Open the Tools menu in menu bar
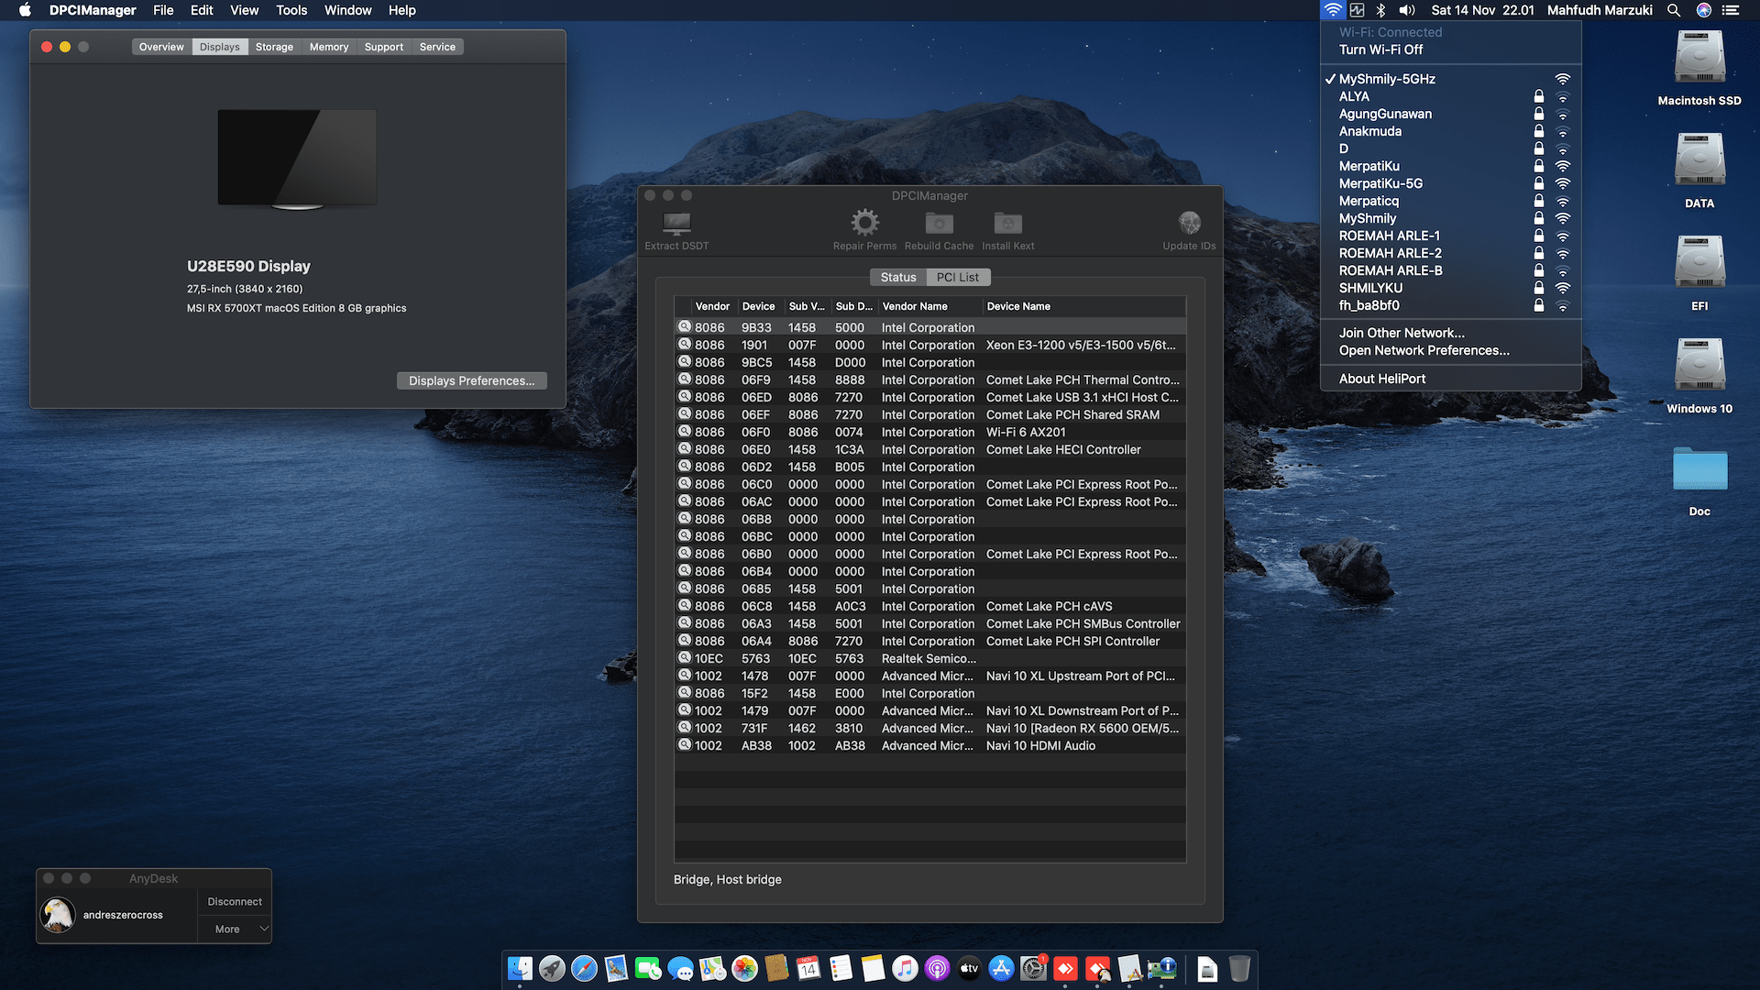Image resolution: width=1760 pixels, height=990 pixels. (291, 10)
